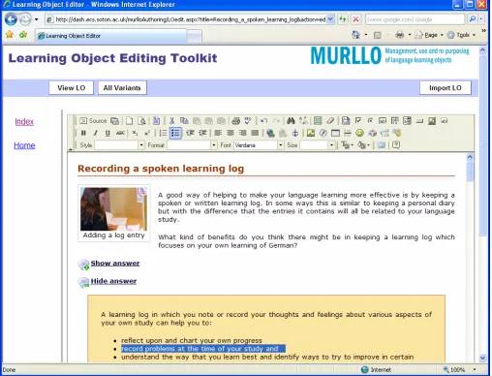Click the Save icon in editor toolbar
Screen dimensions: 492x376
click(x=114, y=121)
